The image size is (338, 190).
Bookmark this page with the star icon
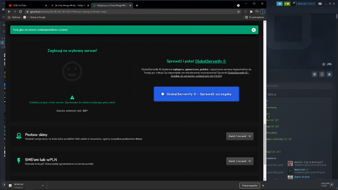238,11
